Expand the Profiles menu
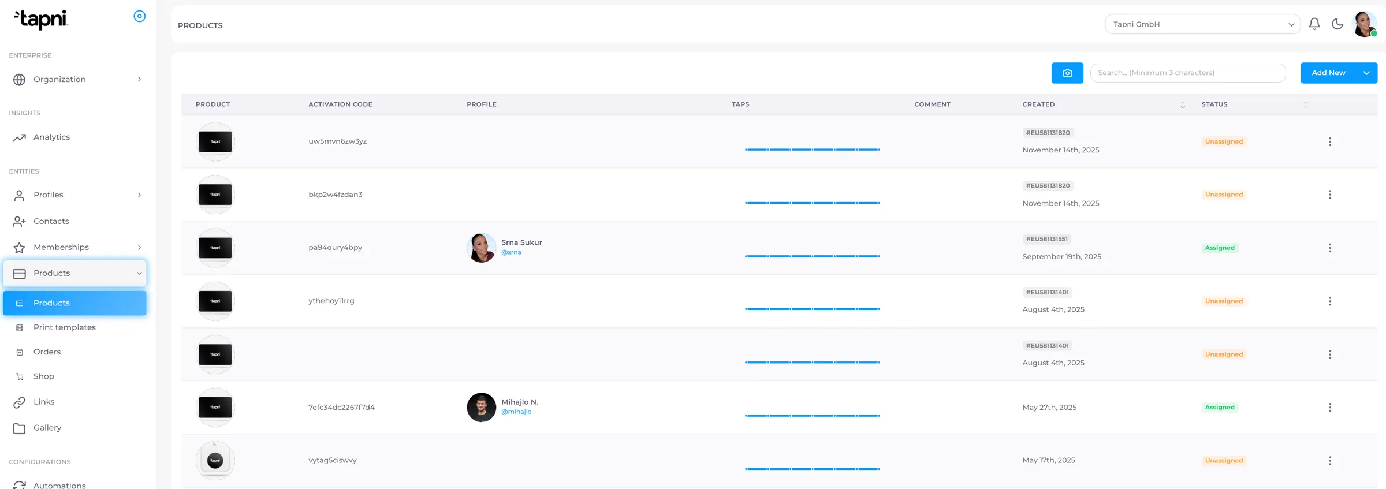This screenshot has width=1386, height=489. pyautogui.click(x=74, y=195)
